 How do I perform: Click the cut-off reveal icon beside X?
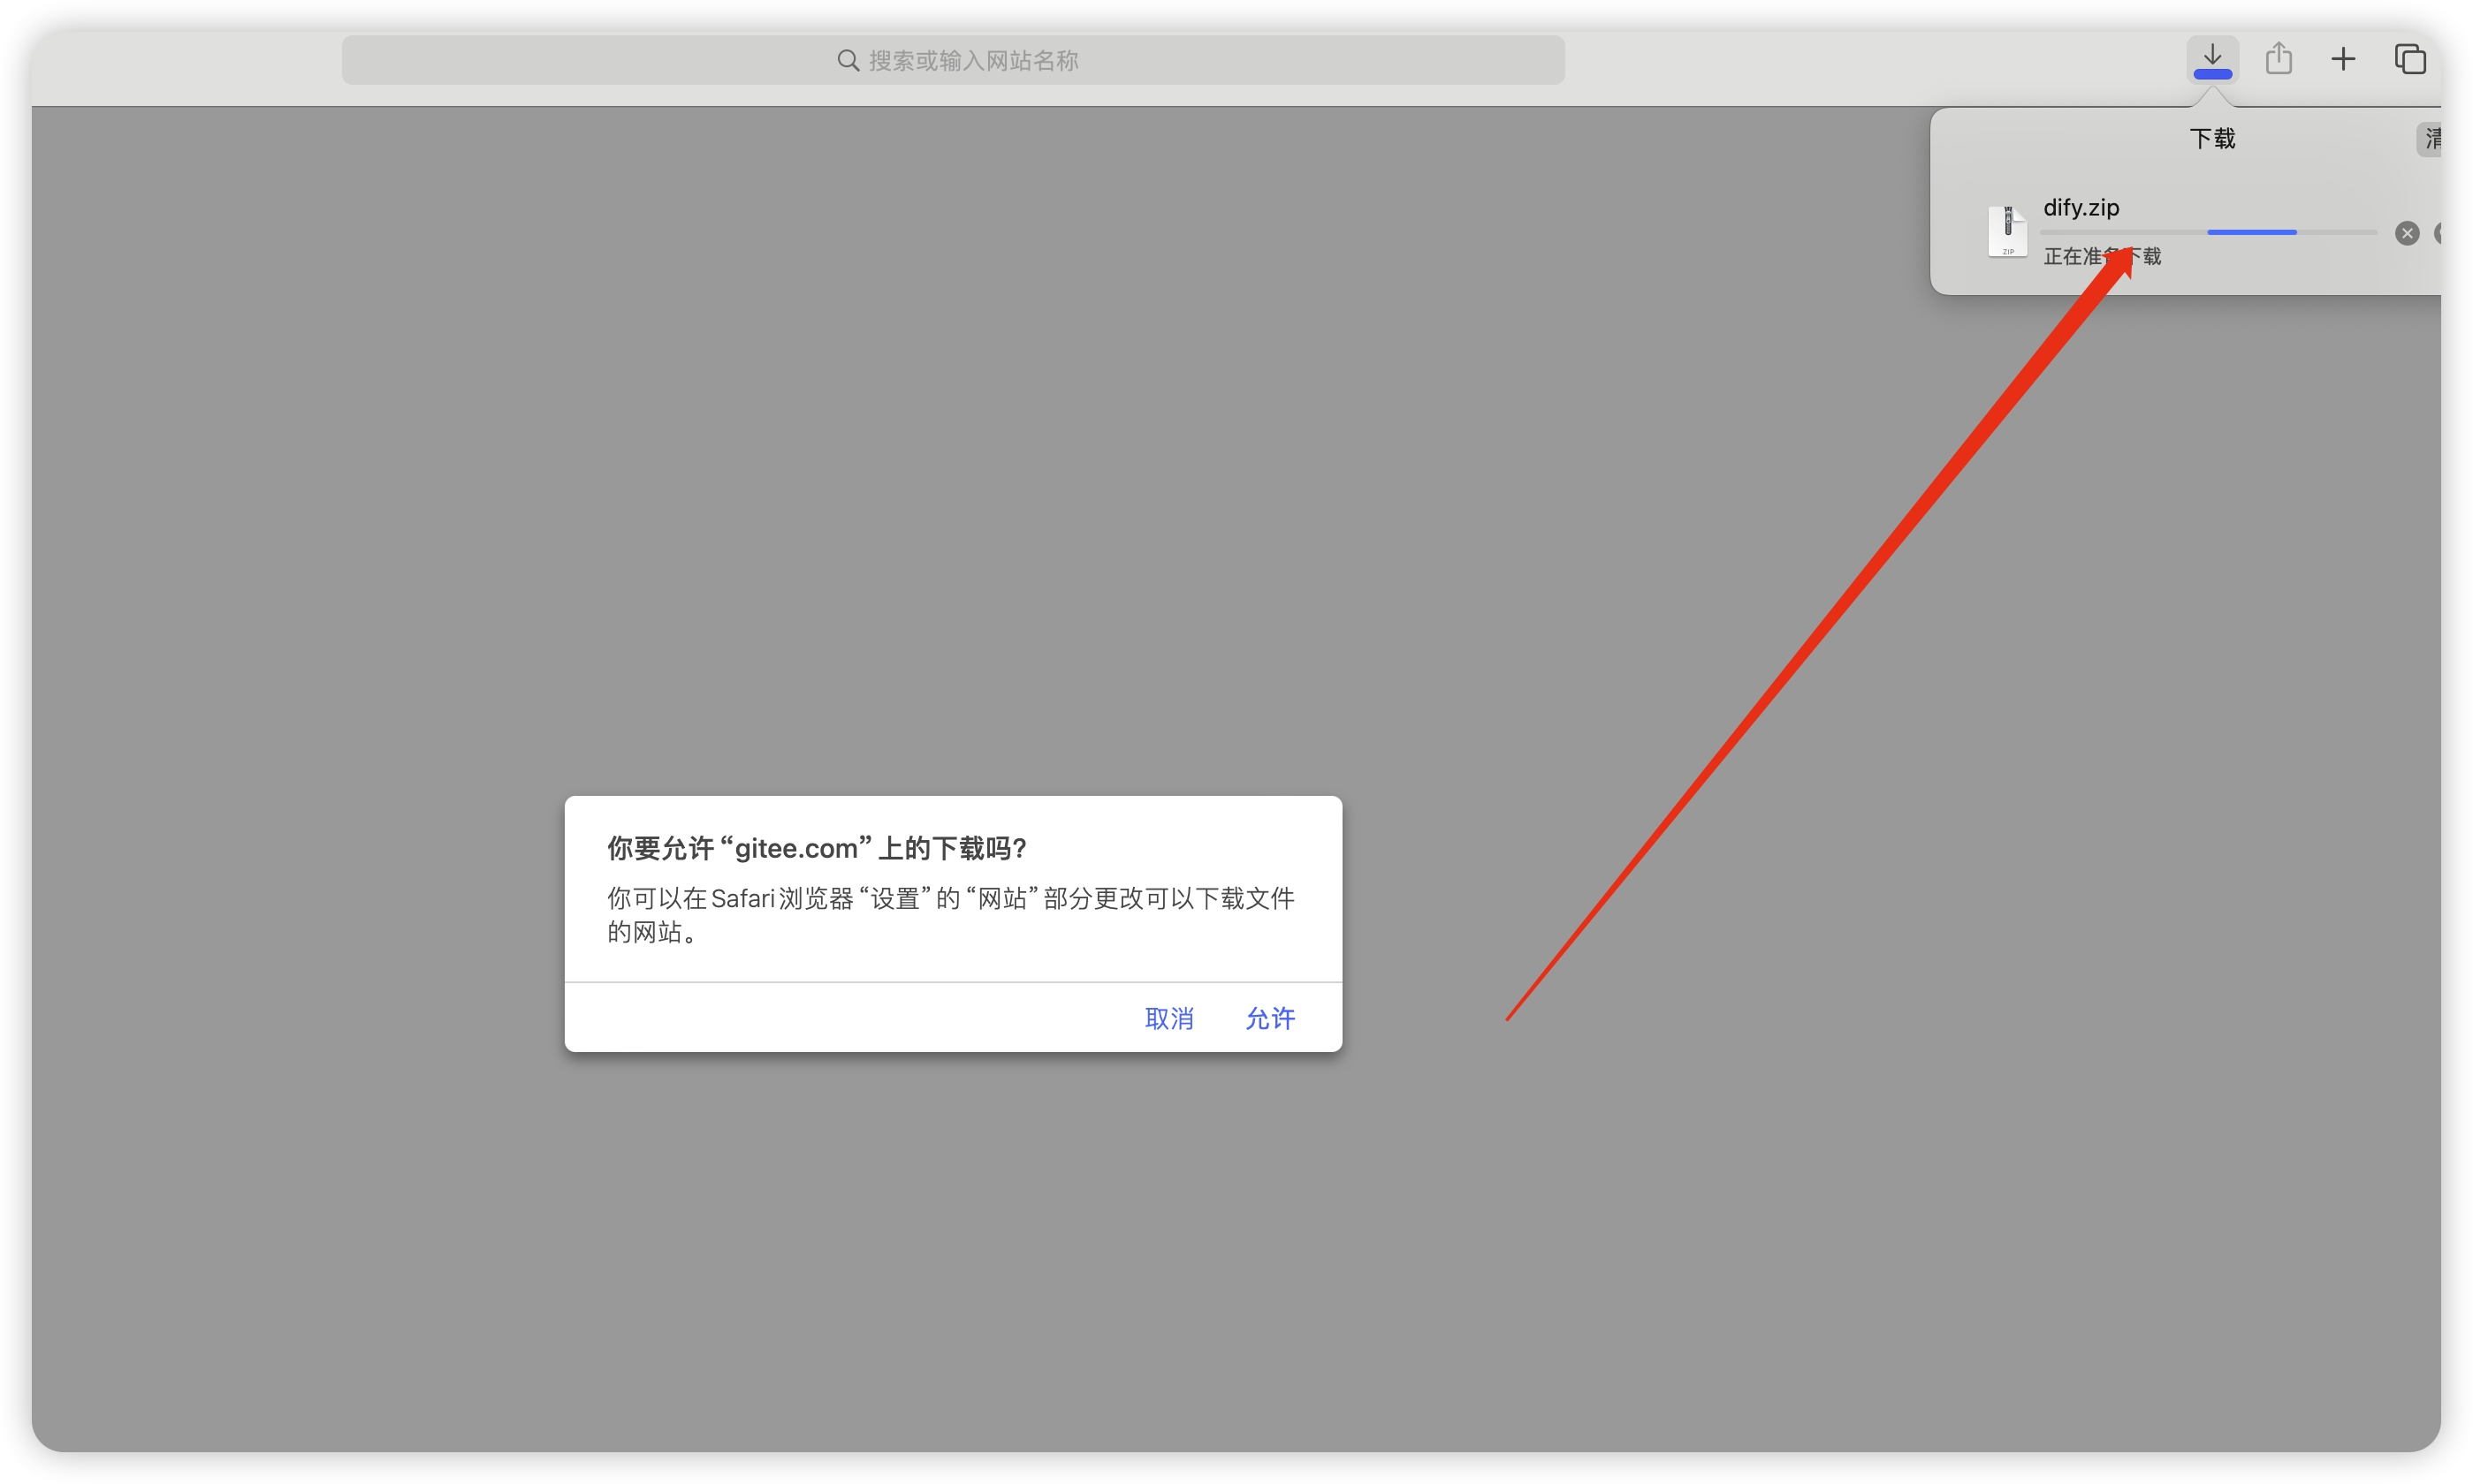coord(2437,234)
